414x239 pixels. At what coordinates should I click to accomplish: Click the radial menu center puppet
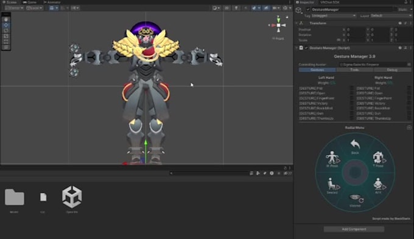click(355, 172)
